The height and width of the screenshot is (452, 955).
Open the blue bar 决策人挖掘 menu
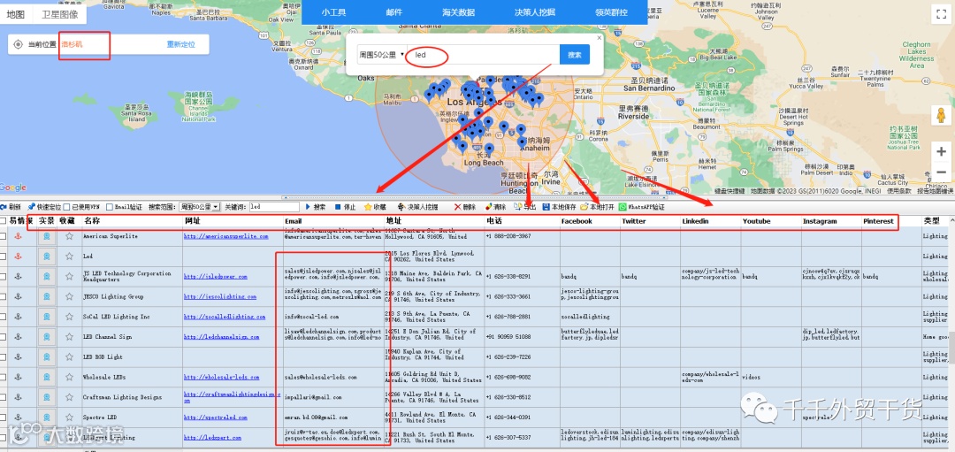(535, 12)
